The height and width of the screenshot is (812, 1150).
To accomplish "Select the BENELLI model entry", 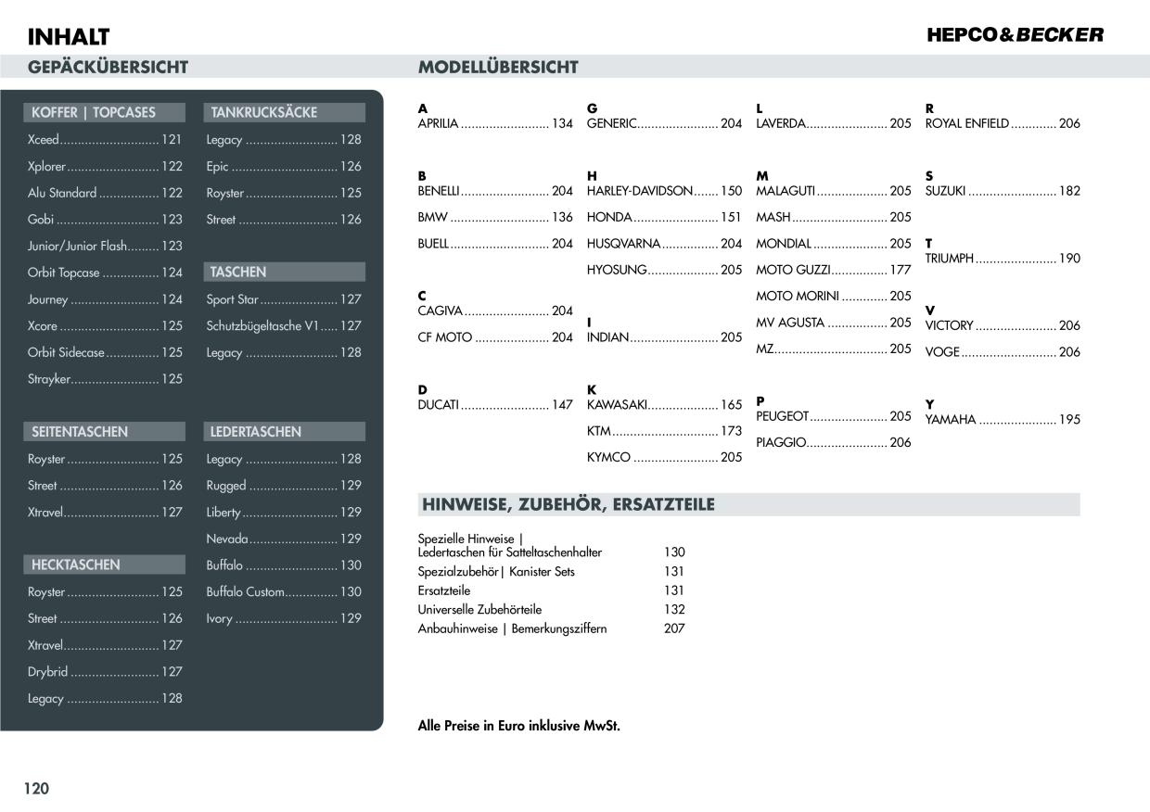I will pos(495,191).
